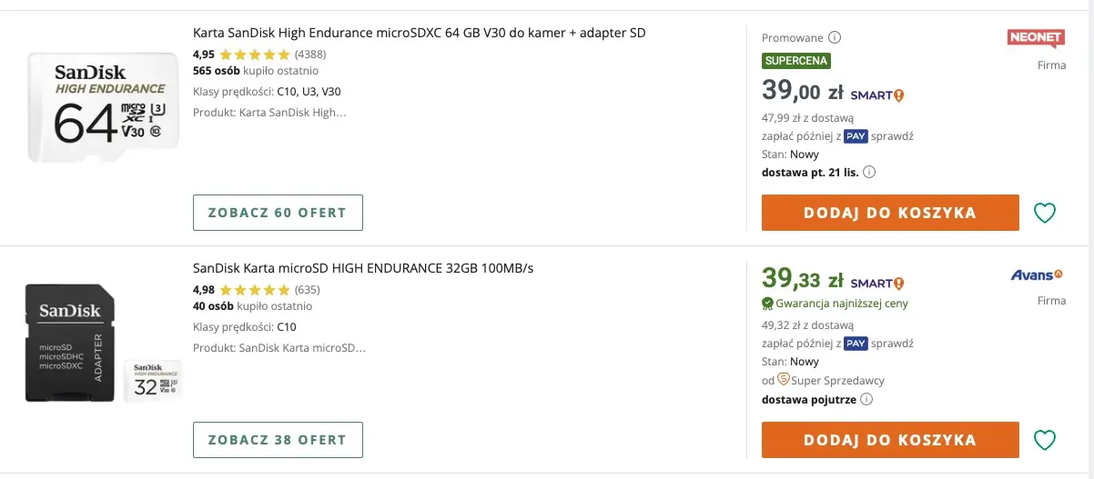Click the NEONET seller logo
Viewport: 1094px width, 479px height.
click(x=1036, y=38)
